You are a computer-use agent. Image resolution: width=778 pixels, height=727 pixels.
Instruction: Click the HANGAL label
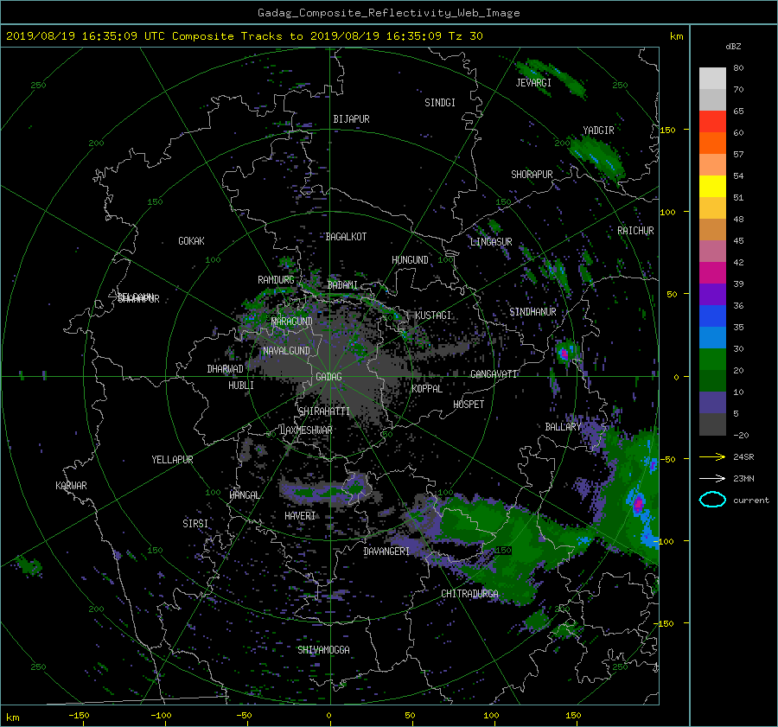(x=244, y=495)
